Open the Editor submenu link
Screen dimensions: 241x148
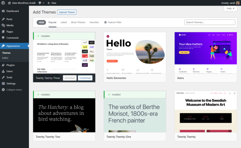pos(5,58)
